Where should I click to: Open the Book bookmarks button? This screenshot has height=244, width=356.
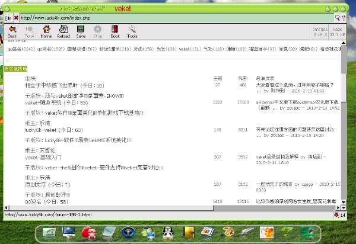tap(115, 31)
